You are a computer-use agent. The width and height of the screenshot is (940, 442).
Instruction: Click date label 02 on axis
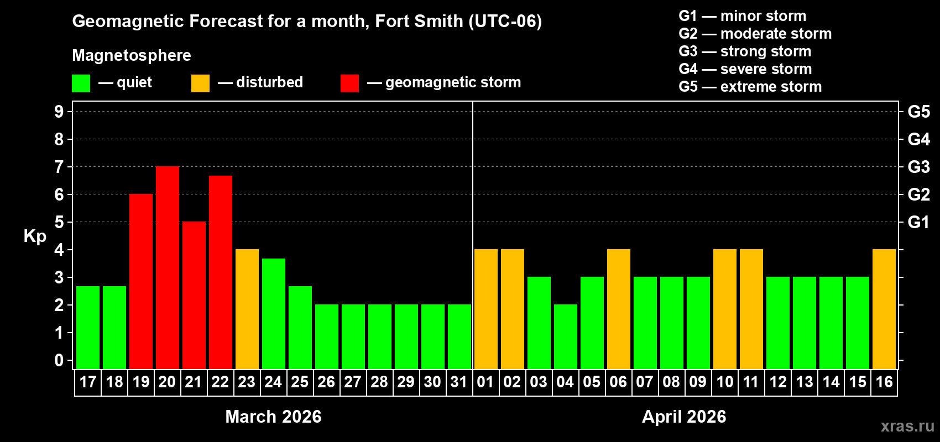(x=512, y=382)
